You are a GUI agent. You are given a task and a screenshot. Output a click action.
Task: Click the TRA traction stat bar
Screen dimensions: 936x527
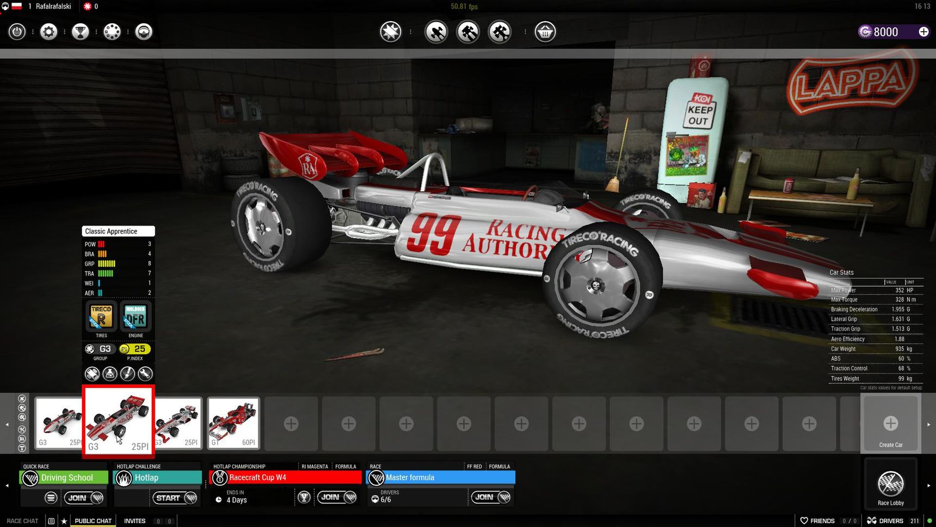[118, 273]
